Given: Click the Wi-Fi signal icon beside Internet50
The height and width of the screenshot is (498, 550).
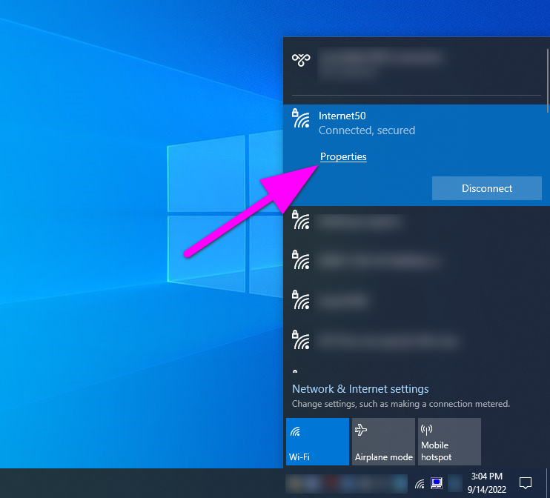Looking at the screenshot, I should [301, 118].
